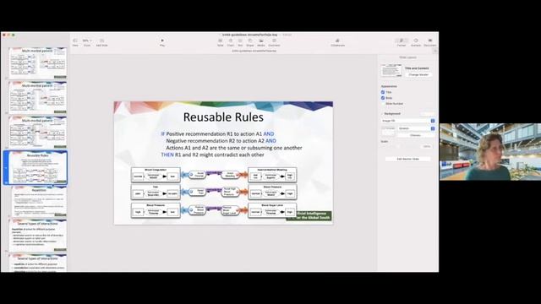Open the Image Fill background dropdown
The width and height of the screenshot is (541, 304).
click(x=407, y=121)
